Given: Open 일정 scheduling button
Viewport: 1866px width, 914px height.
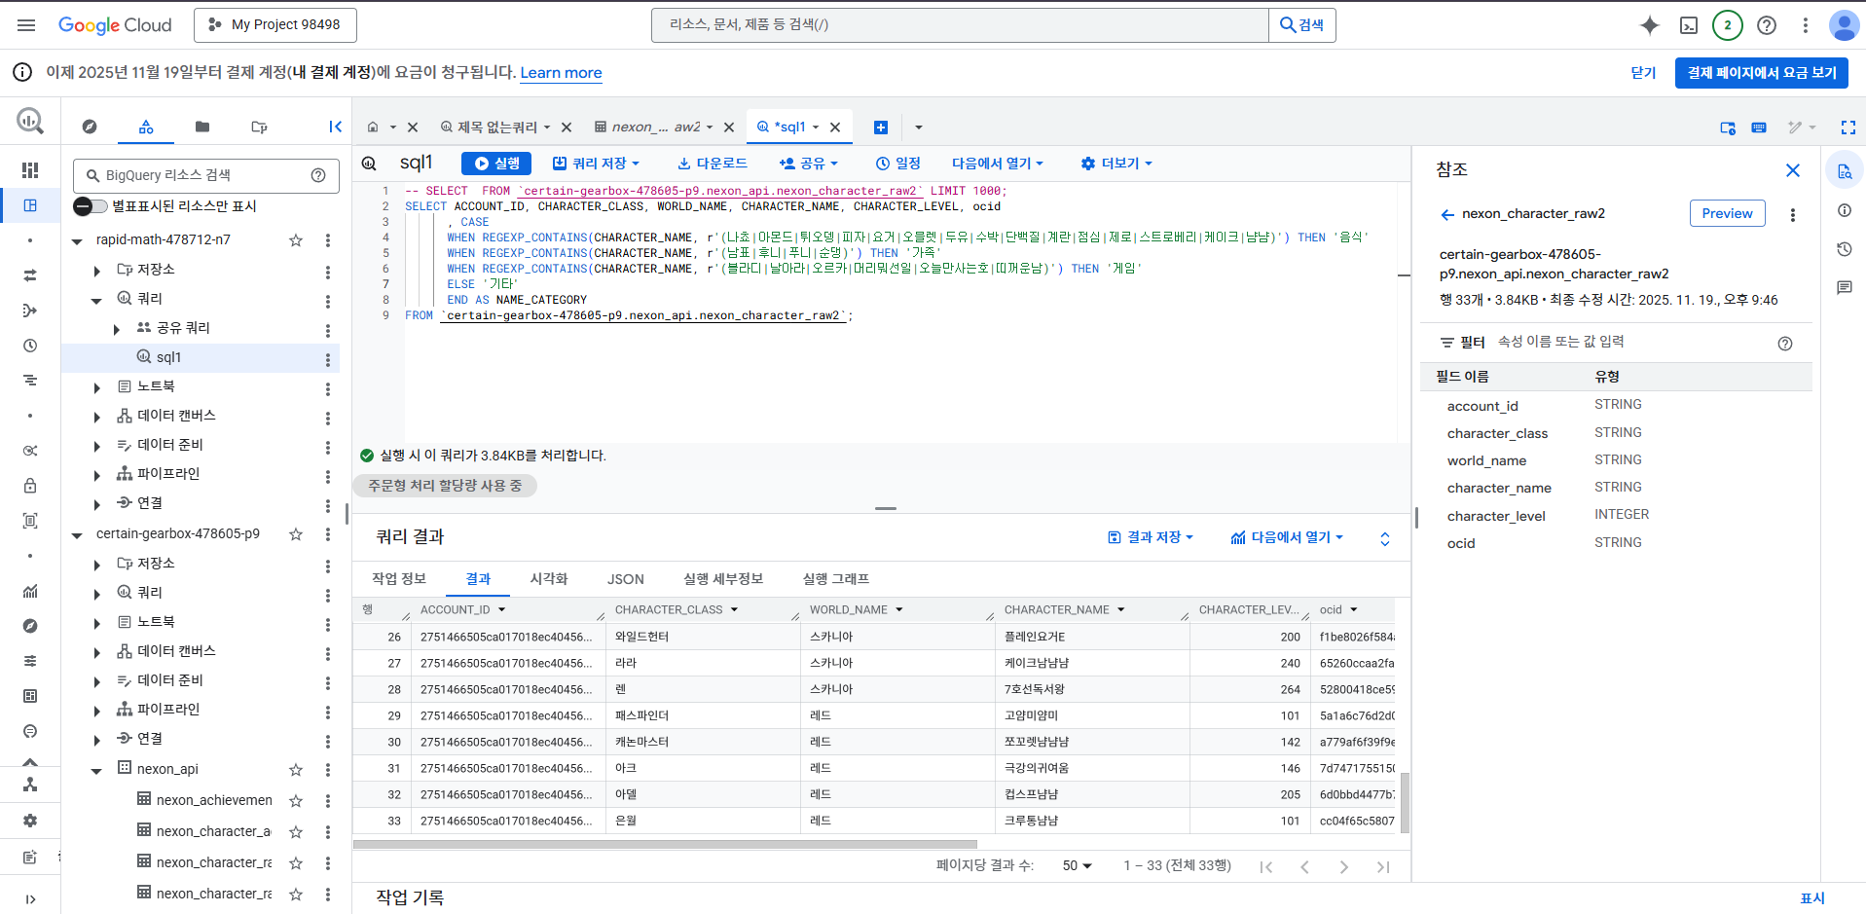Looking at the screenshot, I should point(897,164).
